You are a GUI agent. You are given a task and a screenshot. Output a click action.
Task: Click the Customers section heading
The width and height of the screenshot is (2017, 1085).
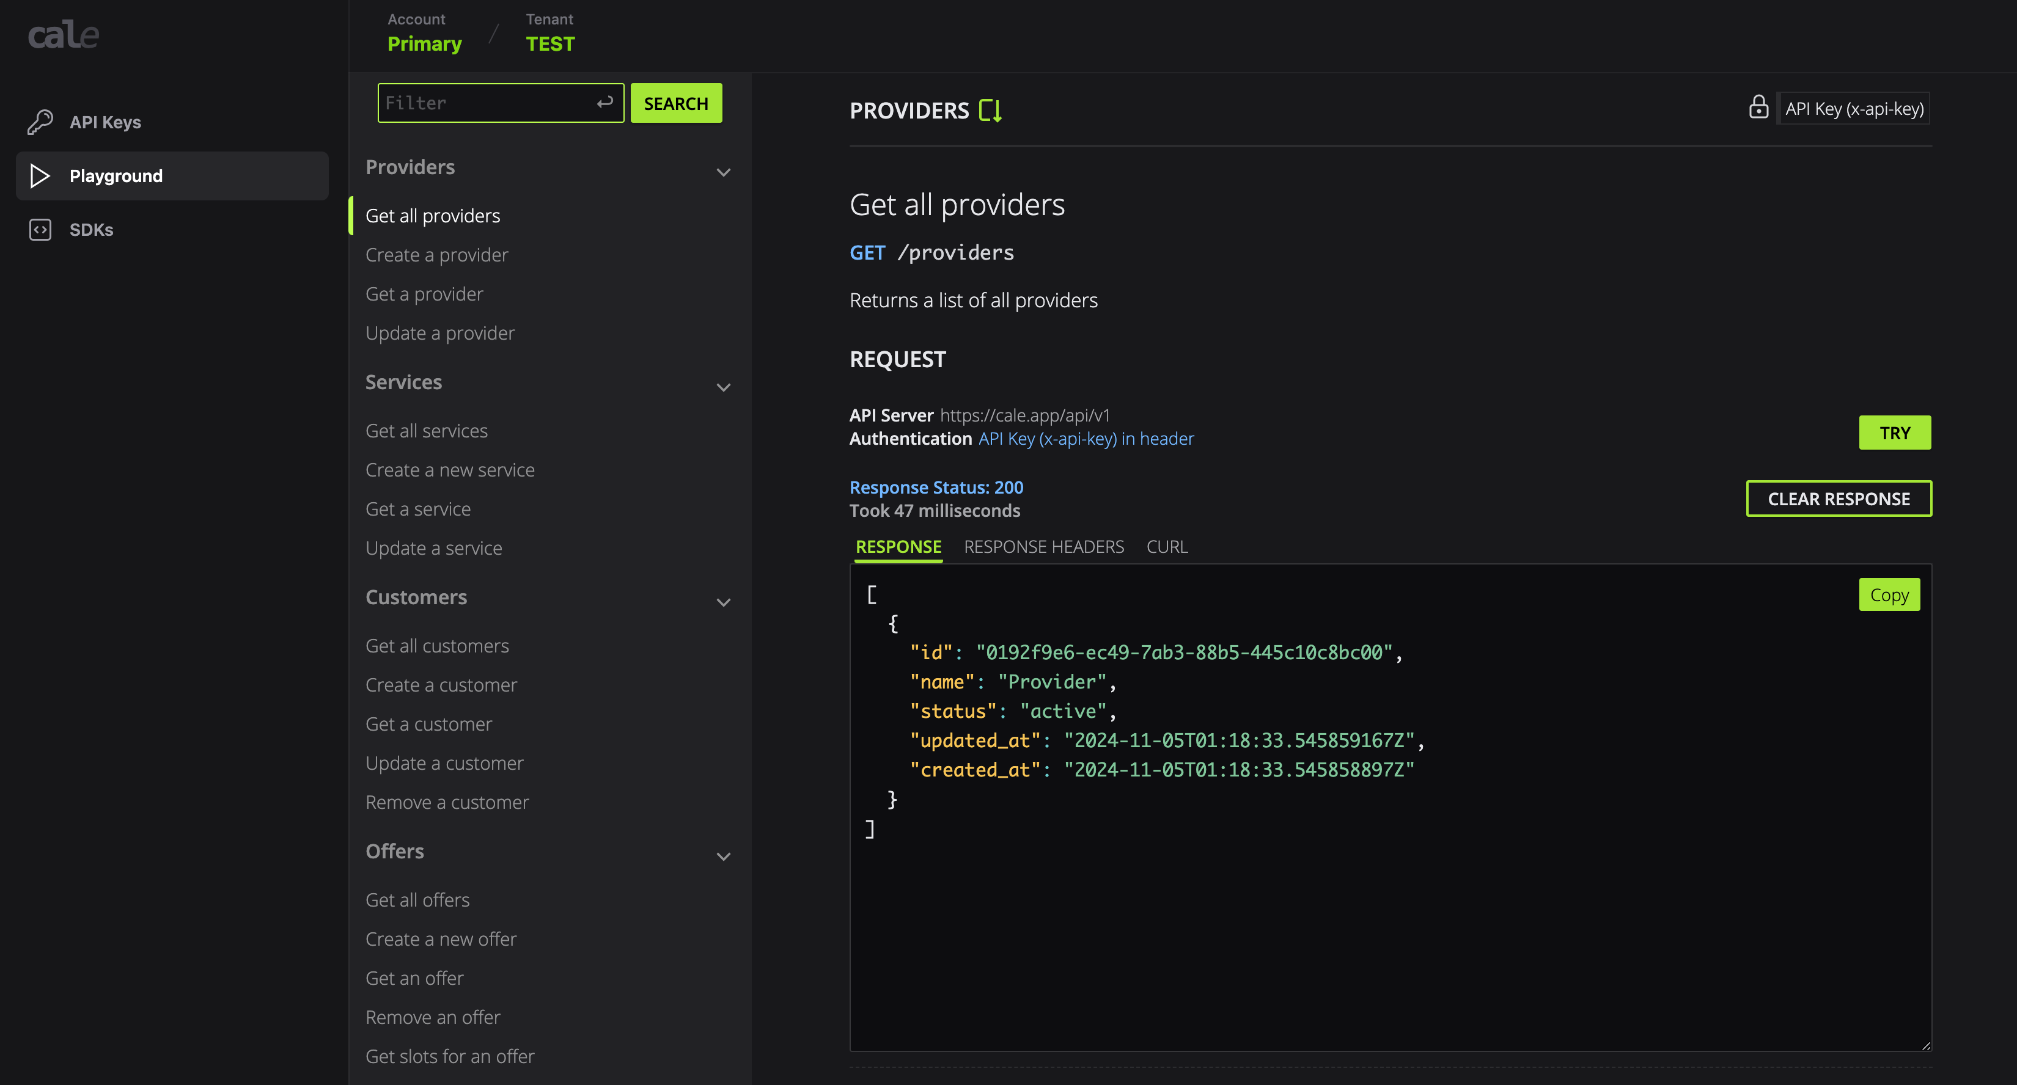tap(417, 597)
